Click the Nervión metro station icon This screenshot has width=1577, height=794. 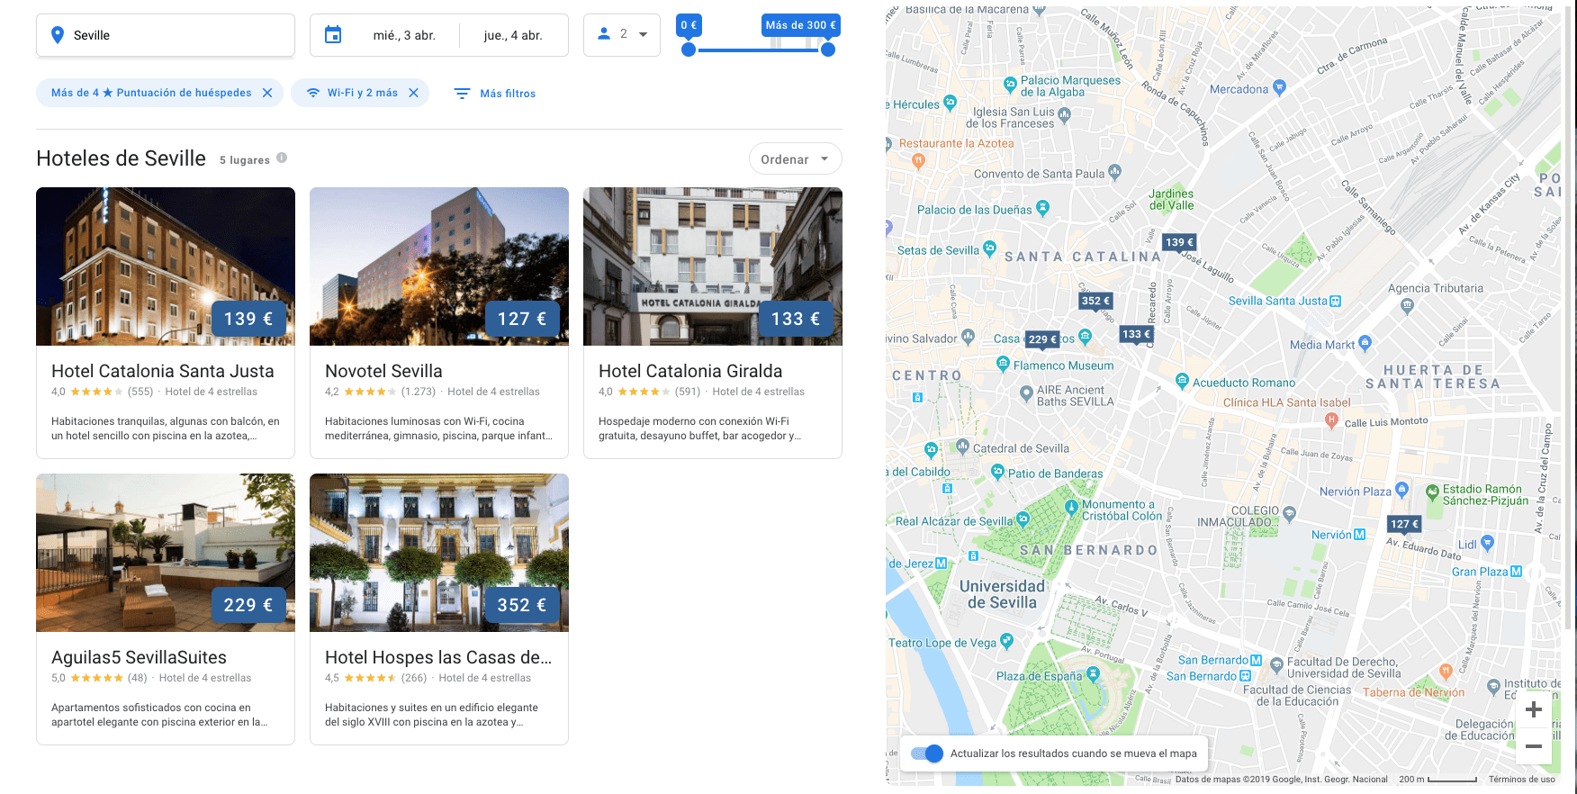coord(1360,535)
